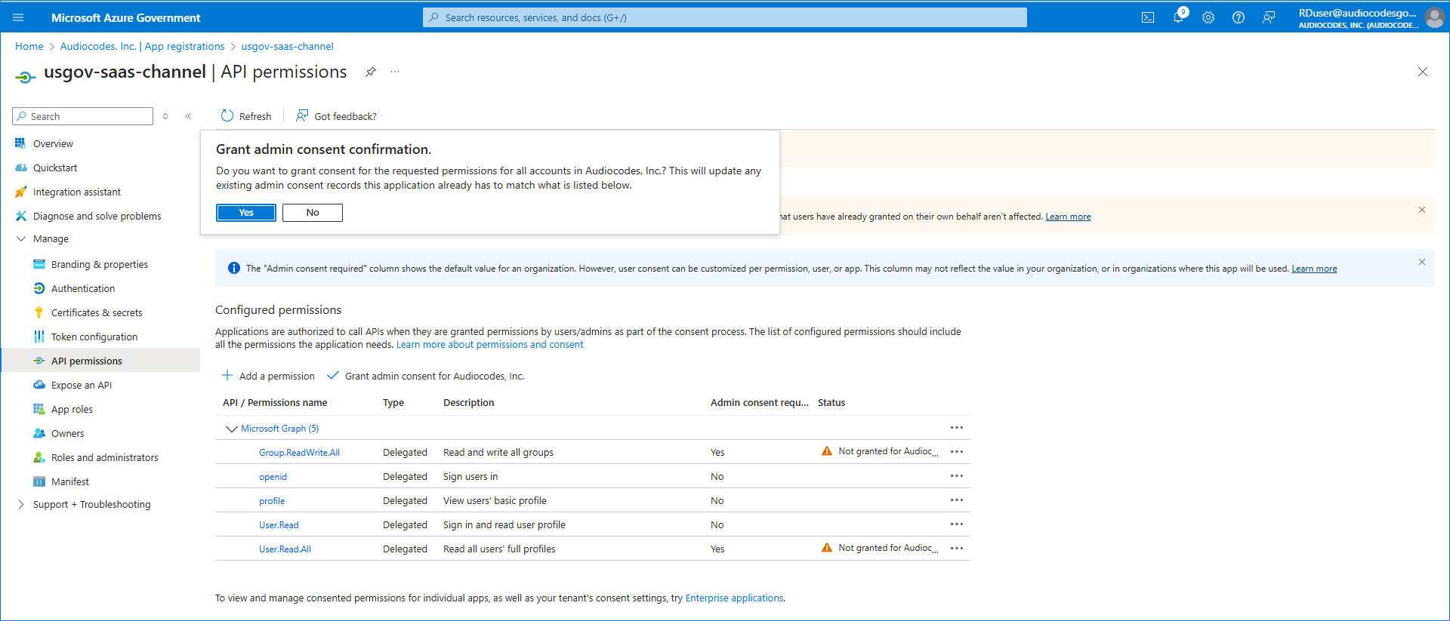The width and height of the screenshot is (1450, 621).
Task: Collapse the Manage section
Action: pyautogui.click(x=21, y=238)
